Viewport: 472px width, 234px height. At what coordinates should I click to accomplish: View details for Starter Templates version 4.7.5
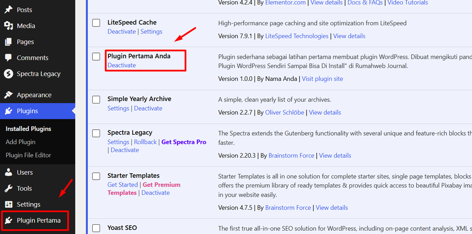coord(332,208)
